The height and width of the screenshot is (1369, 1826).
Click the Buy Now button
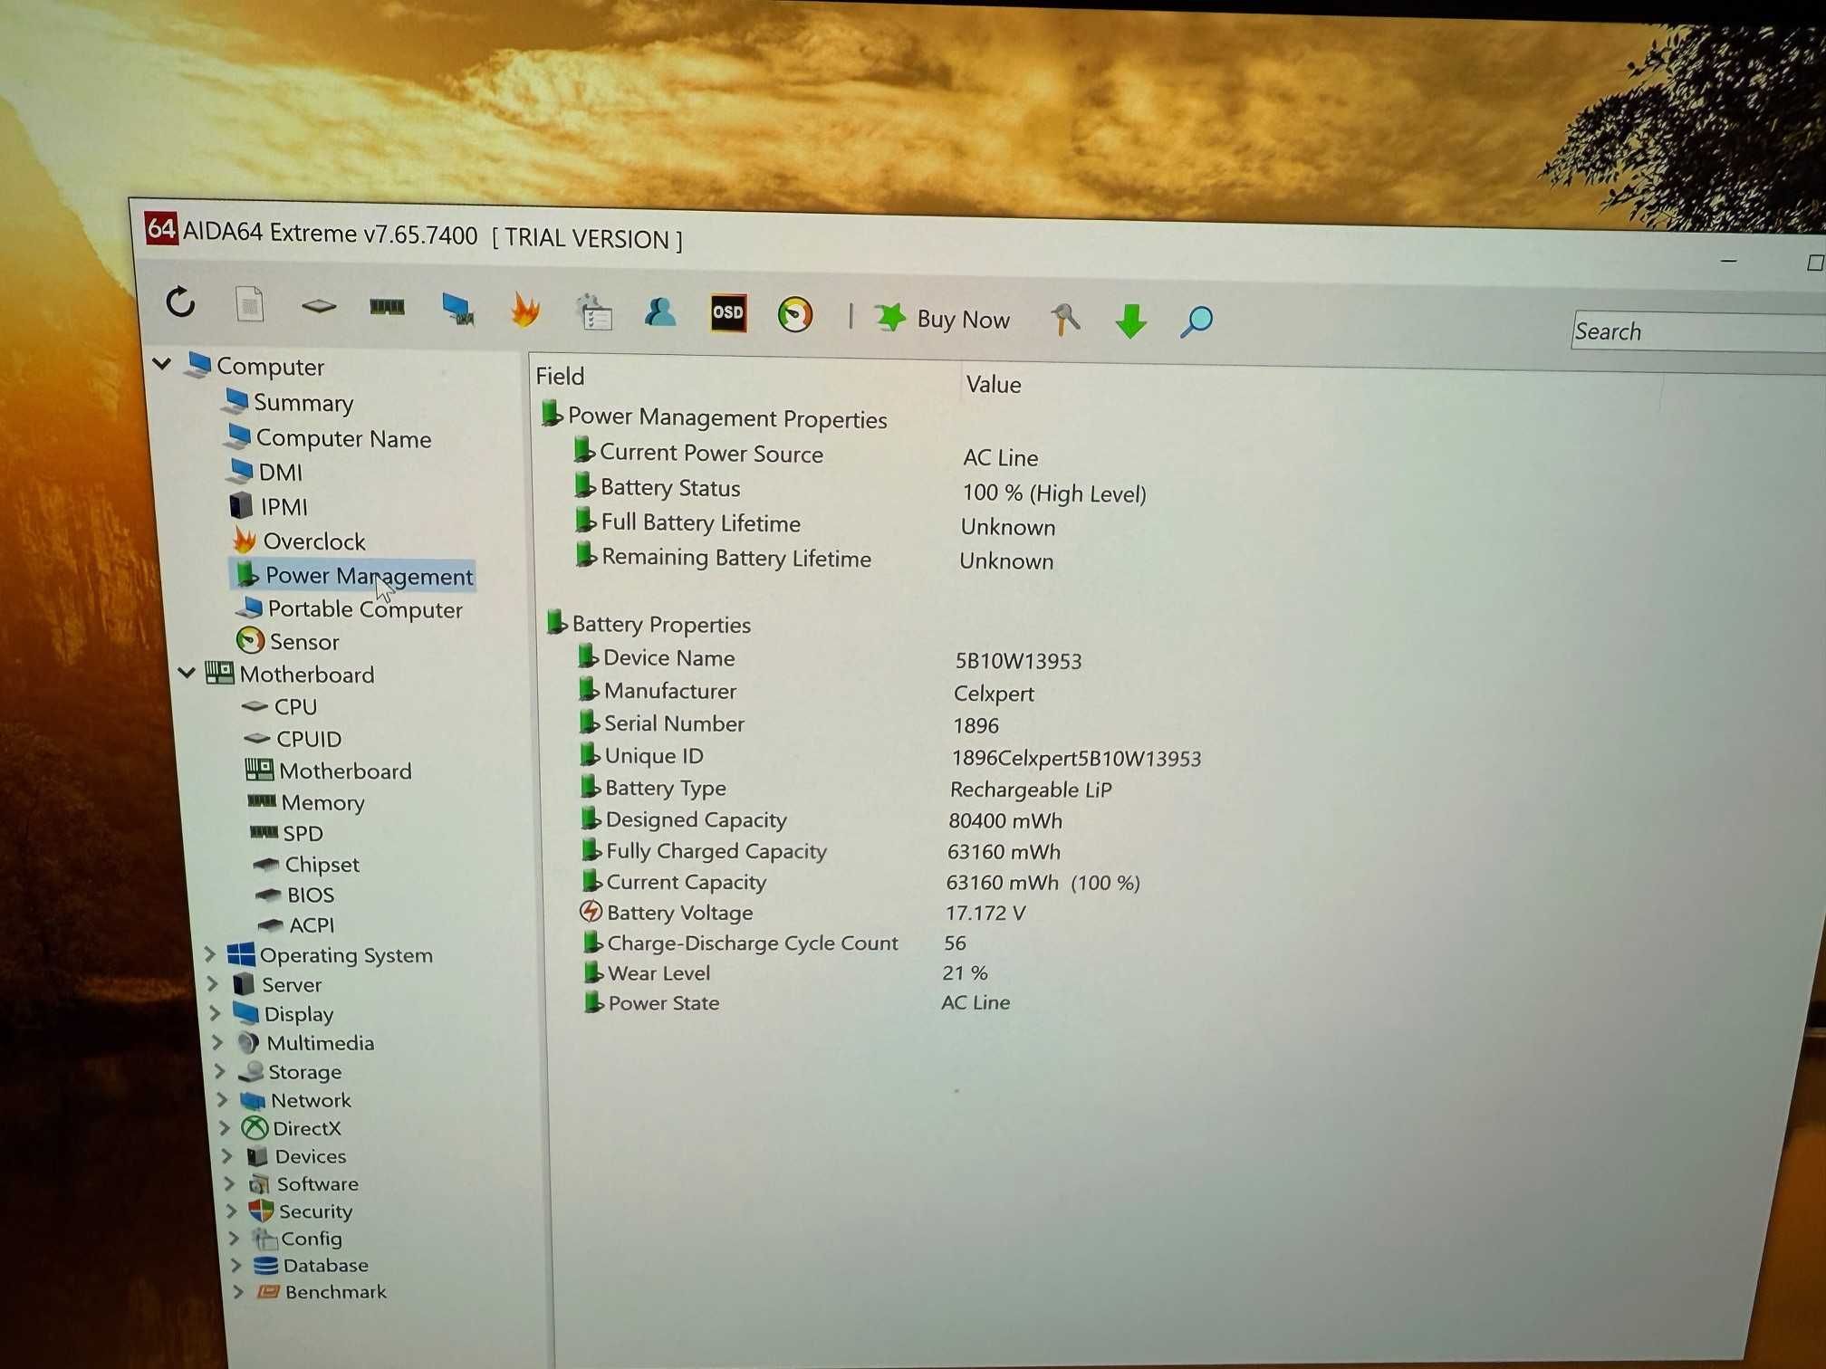(x=942, y=319)
